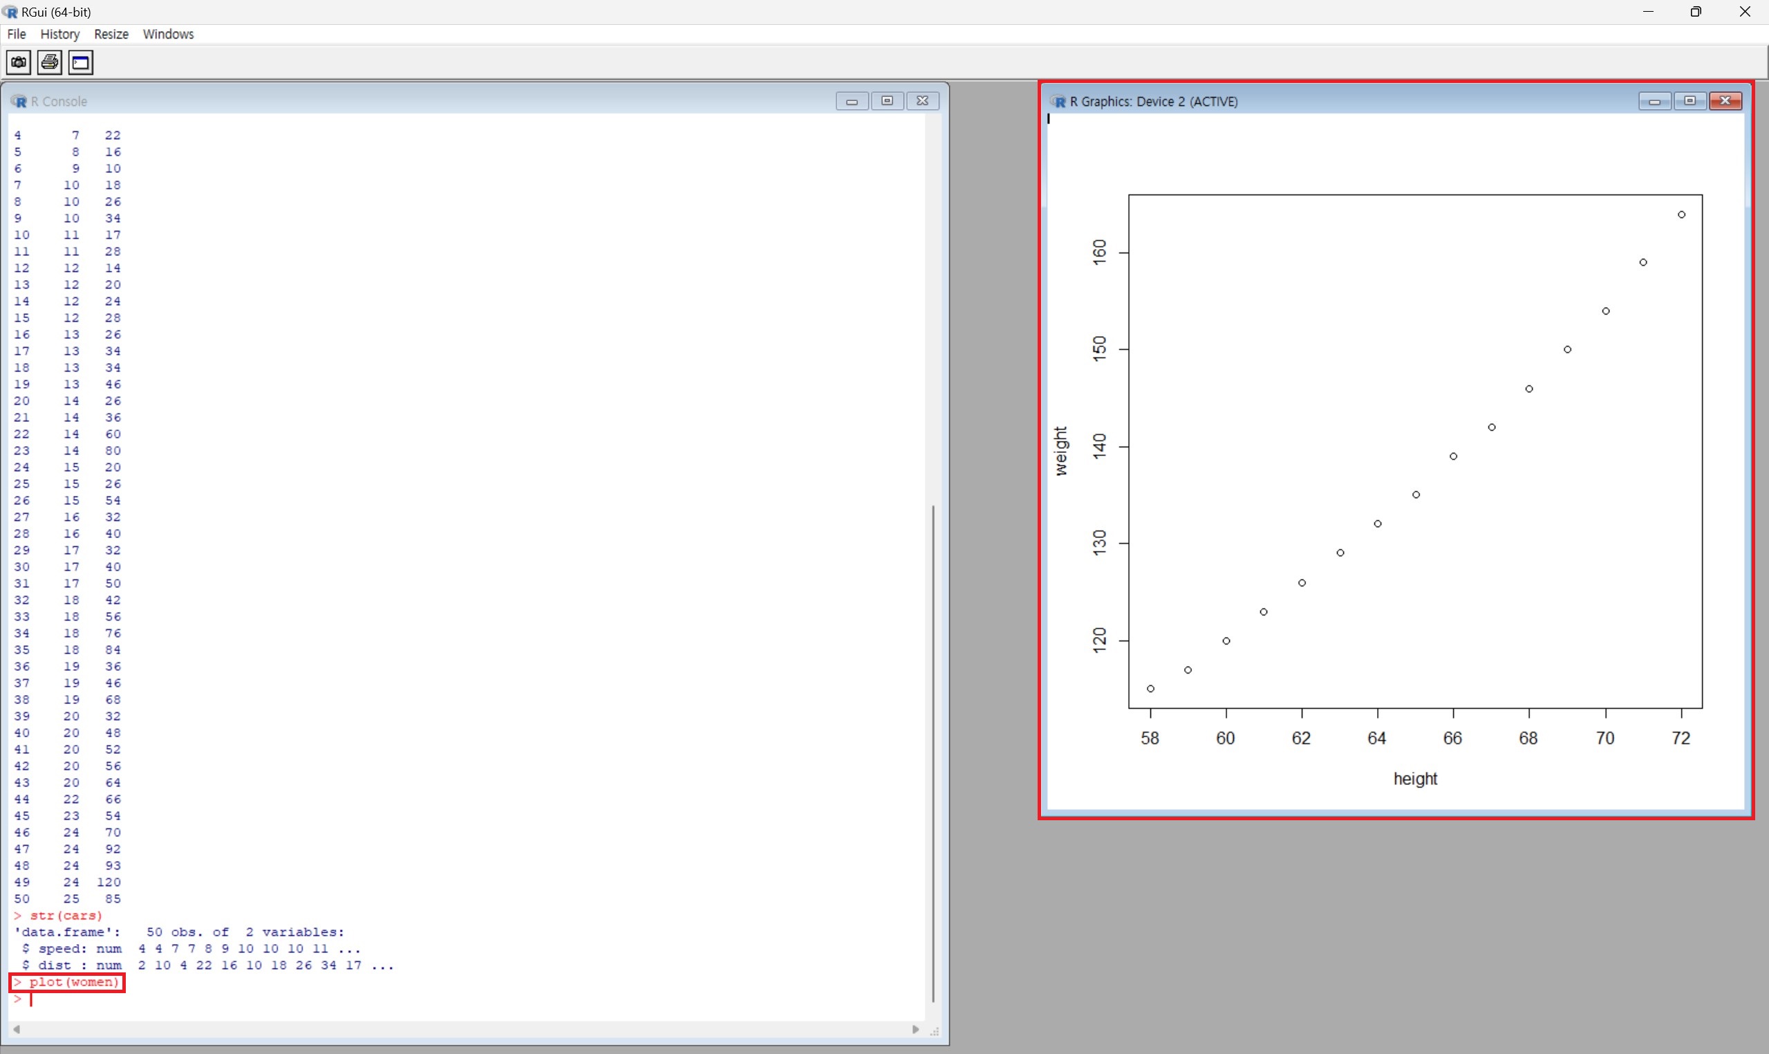The height and width of the screenshot is (1054, 1769).
Task: Maximize the R Console child window
Action: point(887,102)
